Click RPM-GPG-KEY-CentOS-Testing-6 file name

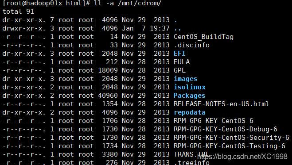[x=230, y=146]
